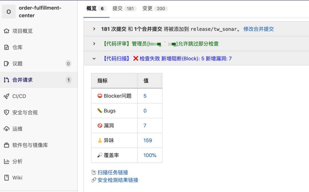Screen dimensions: 309x192
Task: Click the red X 检查失败 icon
Action: 136,58
